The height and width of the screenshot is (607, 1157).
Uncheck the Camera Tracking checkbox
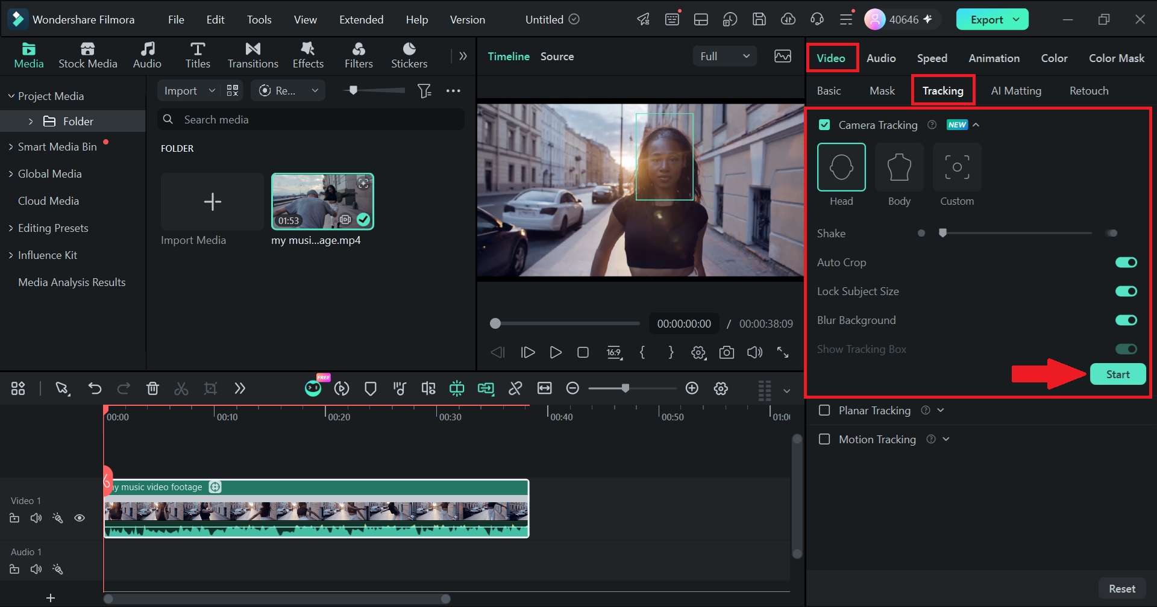point(824,125)
